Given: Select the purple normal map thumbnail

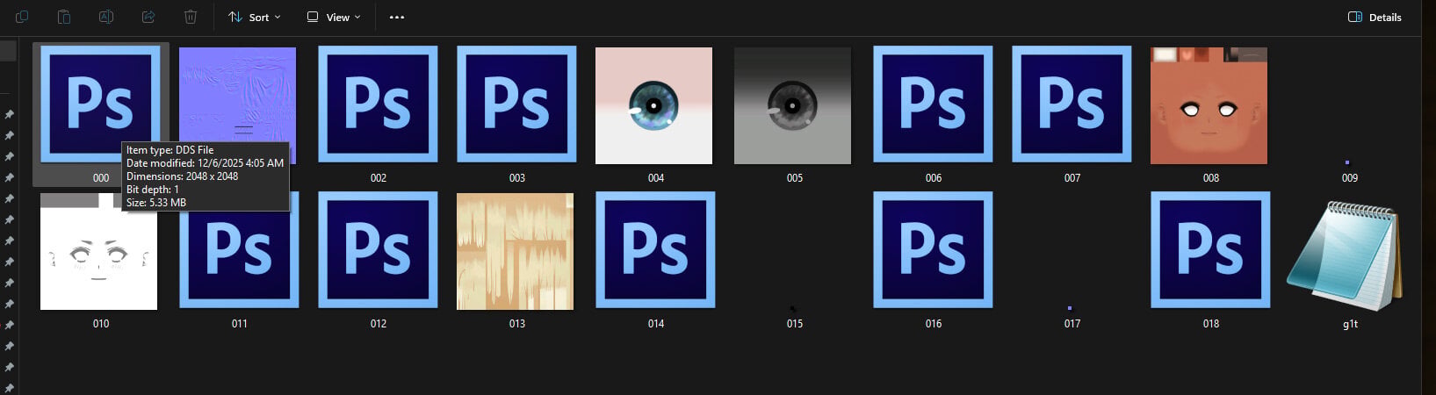Looking at the screenshot, I should 237,105.
